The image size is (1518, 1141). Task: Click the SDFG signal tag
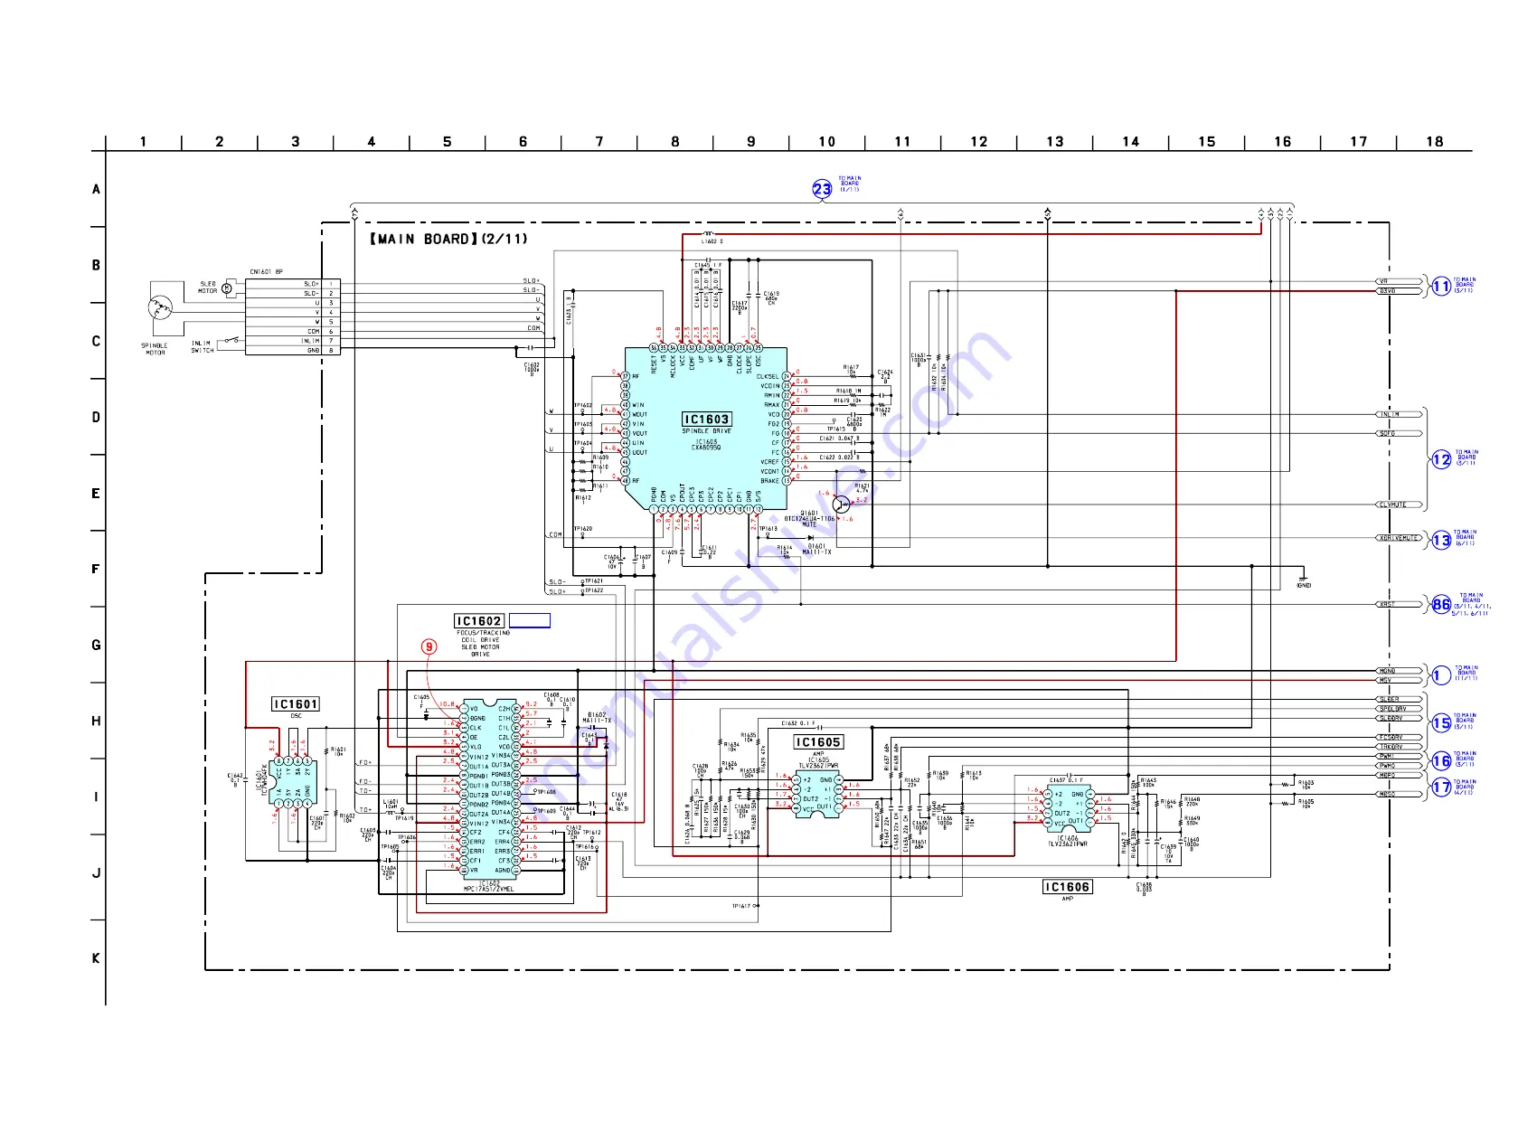pos(1399,433)
